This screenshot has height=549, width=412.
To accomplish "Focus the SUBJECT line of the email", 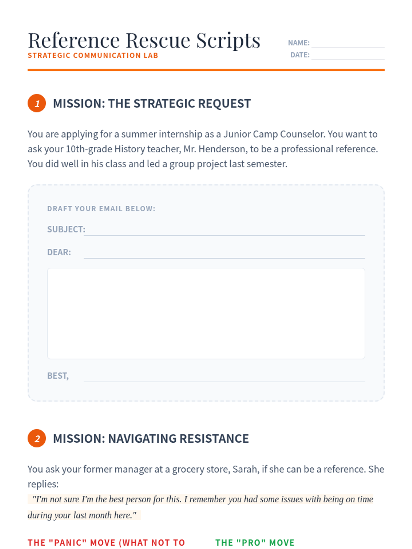I will pos(224,230).
